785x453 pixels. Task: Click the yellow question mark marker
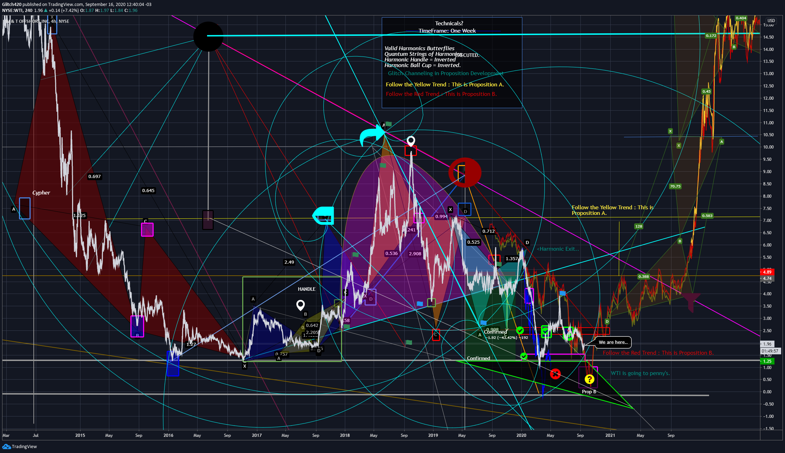point(589,379)
